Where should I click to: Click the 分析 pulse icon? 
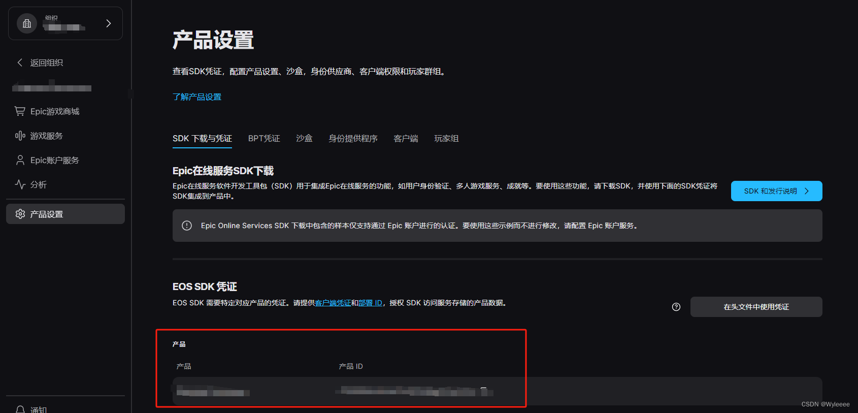point(20,184)
